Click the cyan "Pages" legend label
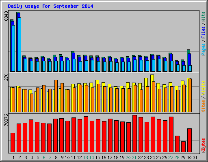 (204, 49)
